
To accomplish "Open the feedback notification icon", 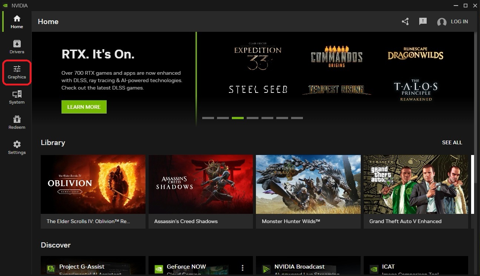I will coord(423,21).
